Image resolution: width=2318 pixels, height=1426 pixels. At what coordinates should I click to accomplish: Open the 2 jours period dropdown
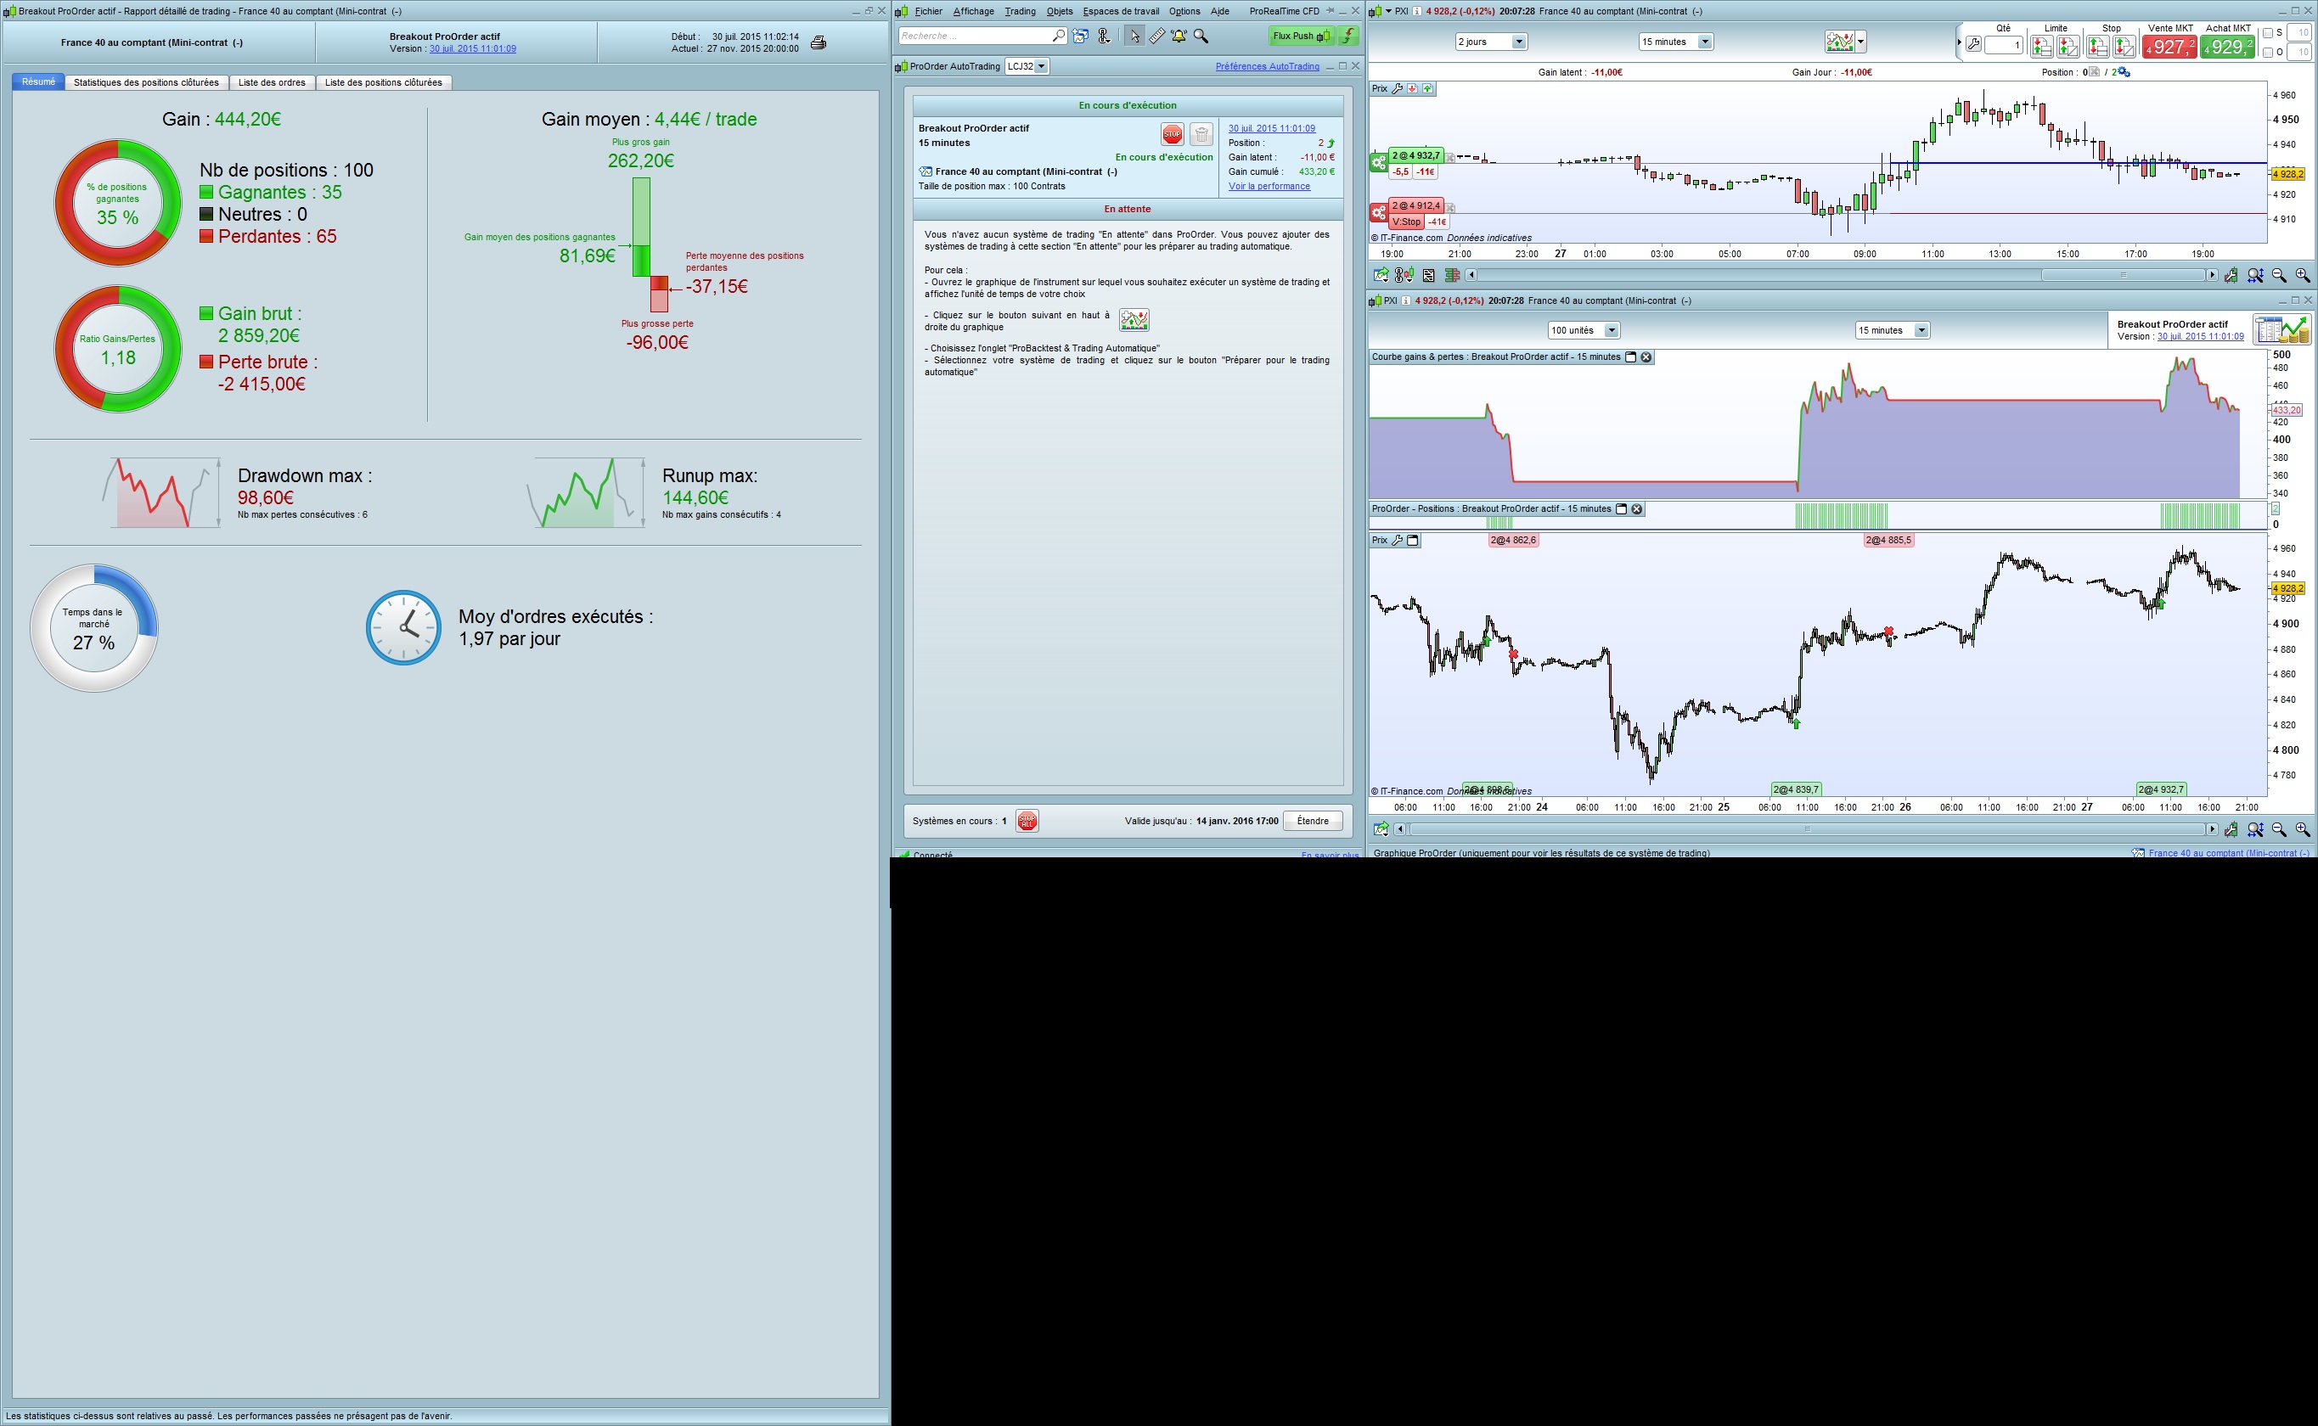click(x=1518, y=42)
